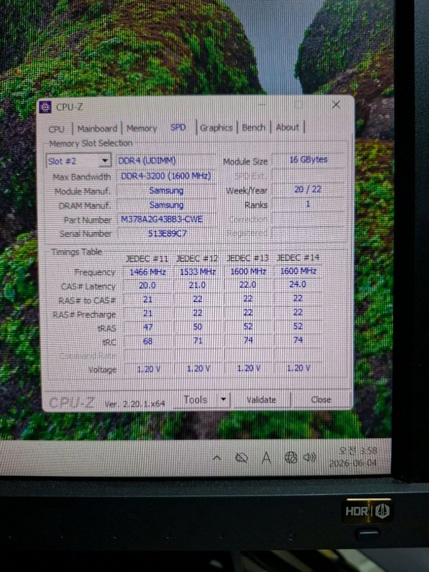
Task: Click the CPU-Z app icon in title bar
Action: coord(45,107)
